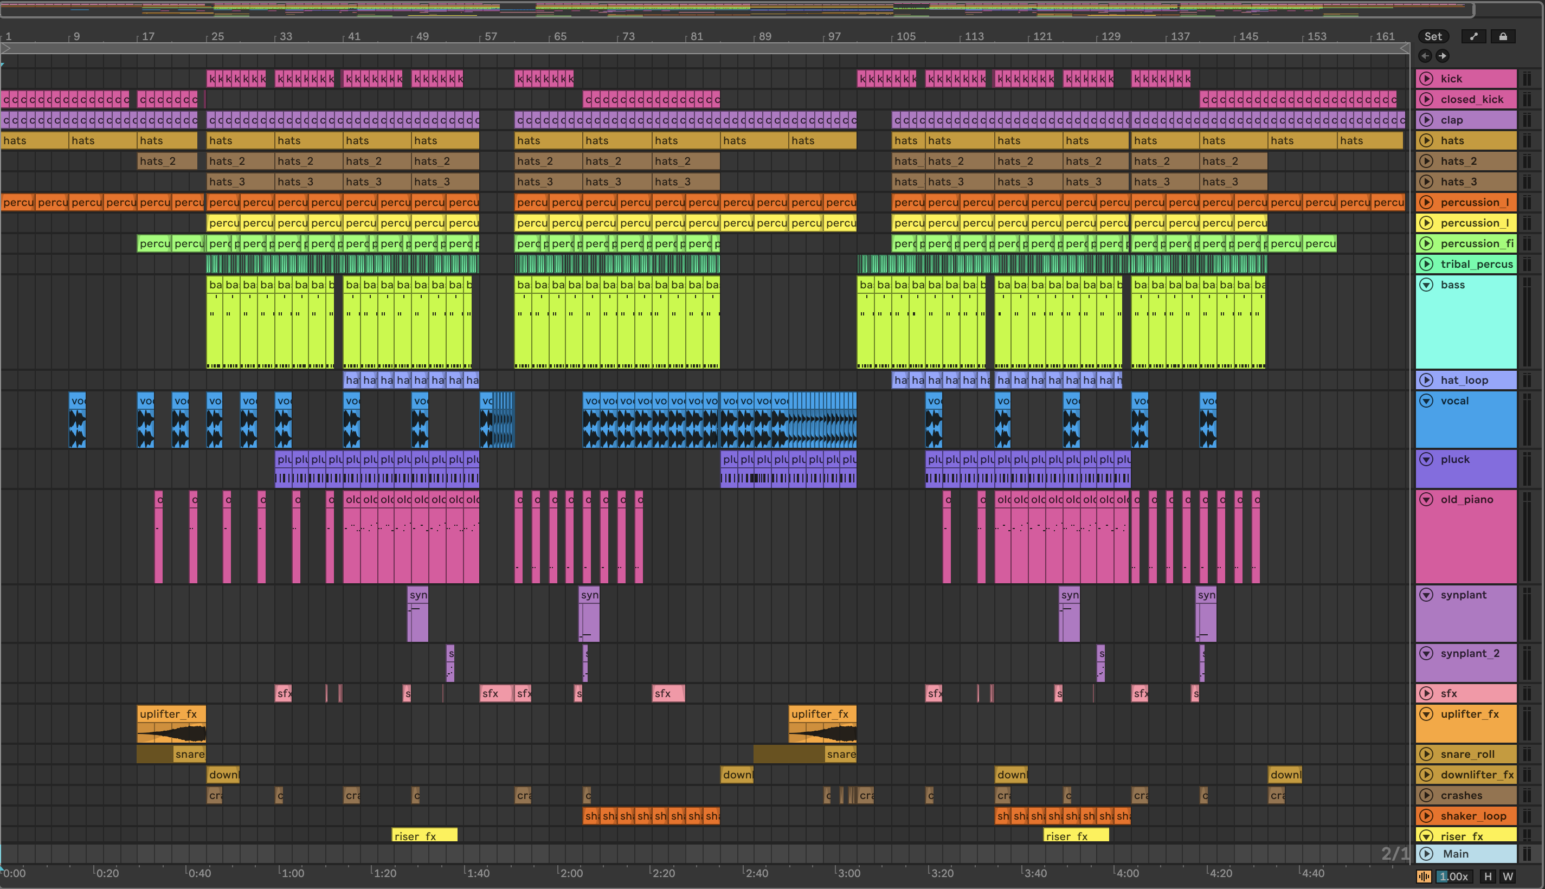Unfold the shaker_loop track
1545x889 pixels.
tap(1427, 816)
